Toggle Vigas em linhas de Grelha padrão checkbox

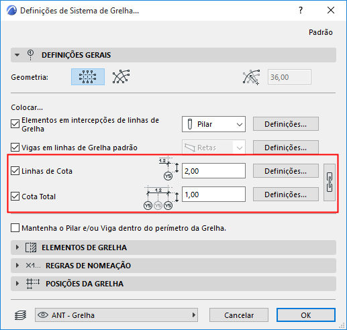pyautogui.click(x=15, y=148)
